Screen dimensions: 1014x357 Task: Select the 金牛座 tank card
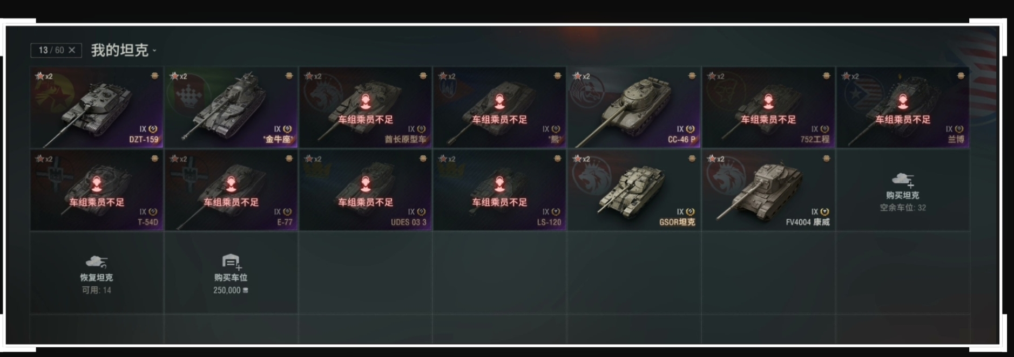(x=231, y=107)
